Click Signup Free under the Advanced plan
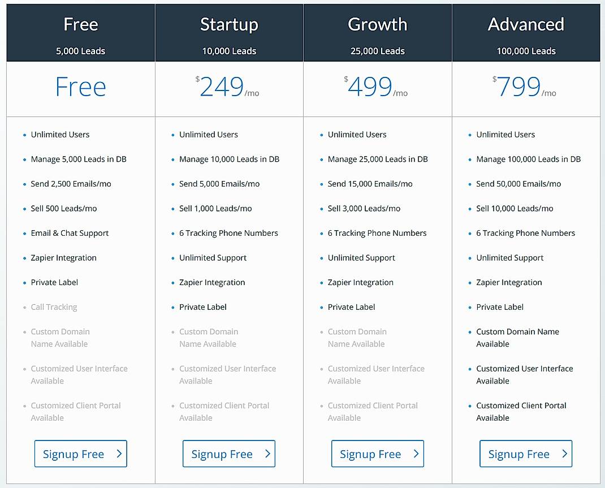The height and width of the screenshot is (488, 605). (x=526, y=454)
